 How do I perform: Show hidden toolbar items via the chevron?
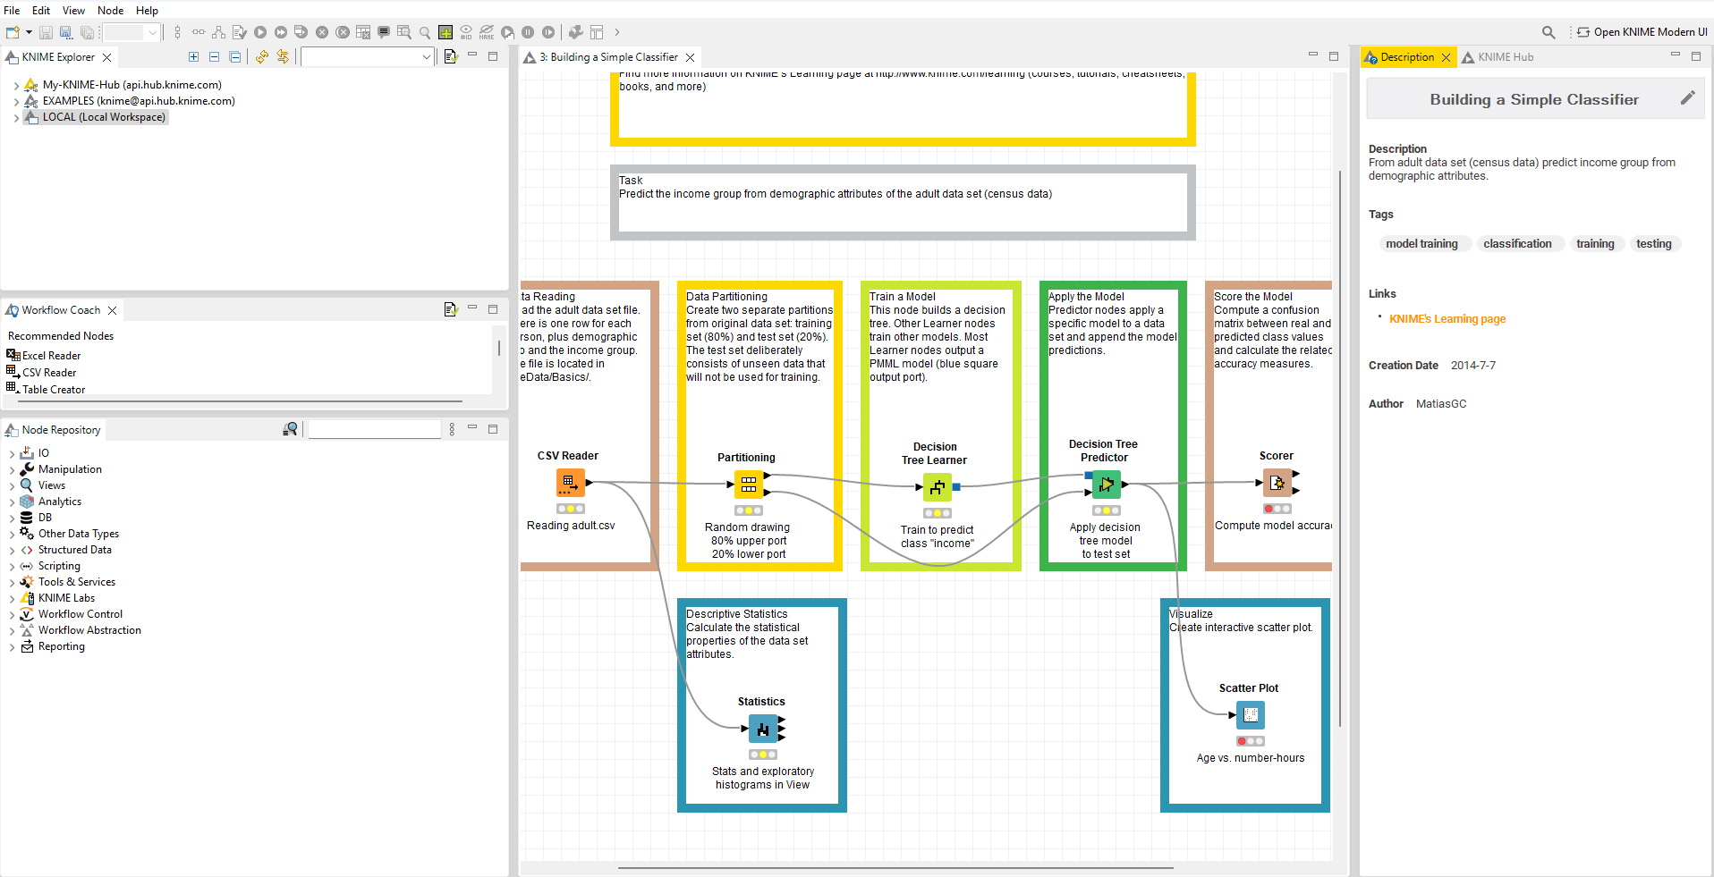616,32
